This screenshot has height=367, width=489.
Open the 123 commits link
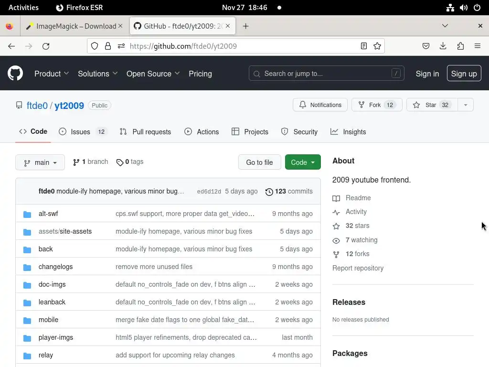[289, 191]
